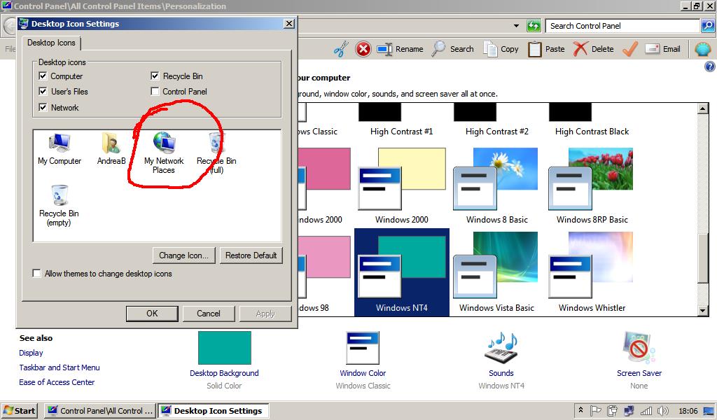Select the Windows 8RP Basic theme

click(592, 185)
